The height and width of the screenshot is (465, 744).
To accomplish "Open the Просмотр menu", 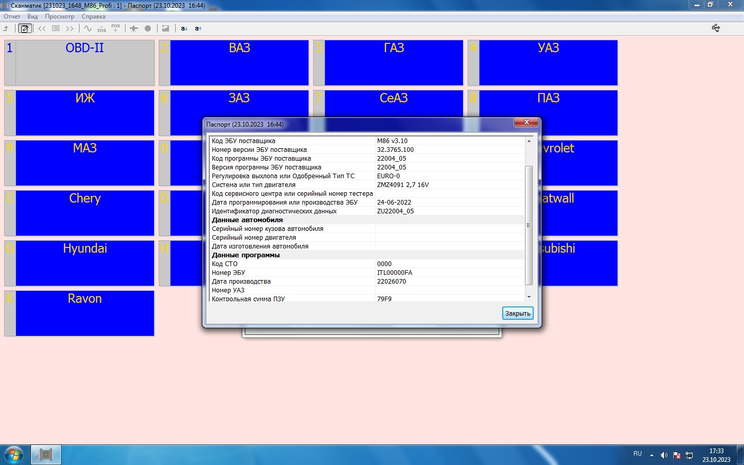I will 59,17.
